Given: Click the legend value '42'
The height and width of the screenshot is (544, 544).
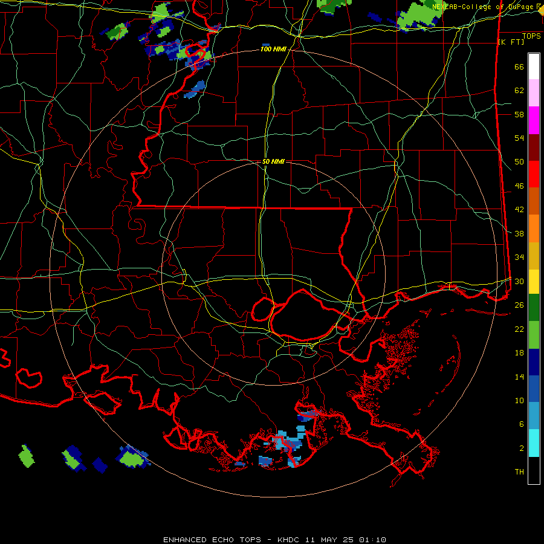Looking at the screenshot, I should (519, 210).
